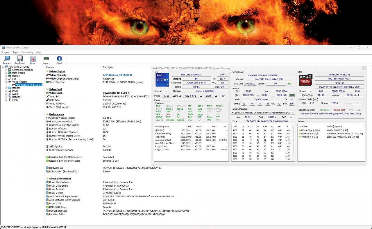This screenshot has height=229, width=372.
Task: Close the System Summary window
Action: 364,68
